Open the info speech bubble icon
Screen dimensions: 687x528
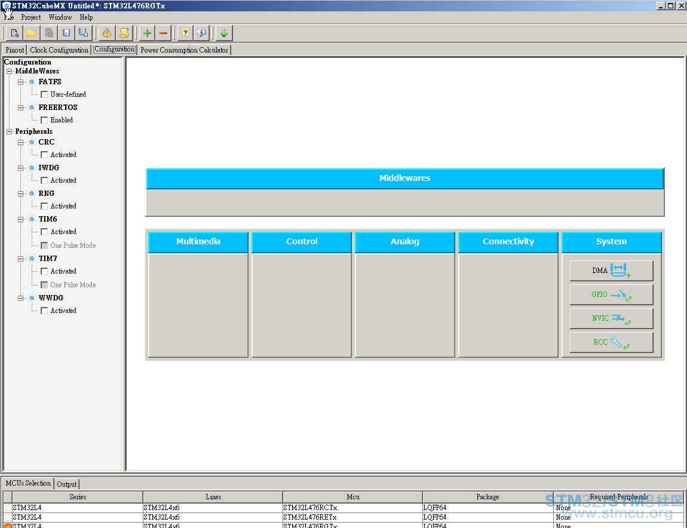coord(201,33)
